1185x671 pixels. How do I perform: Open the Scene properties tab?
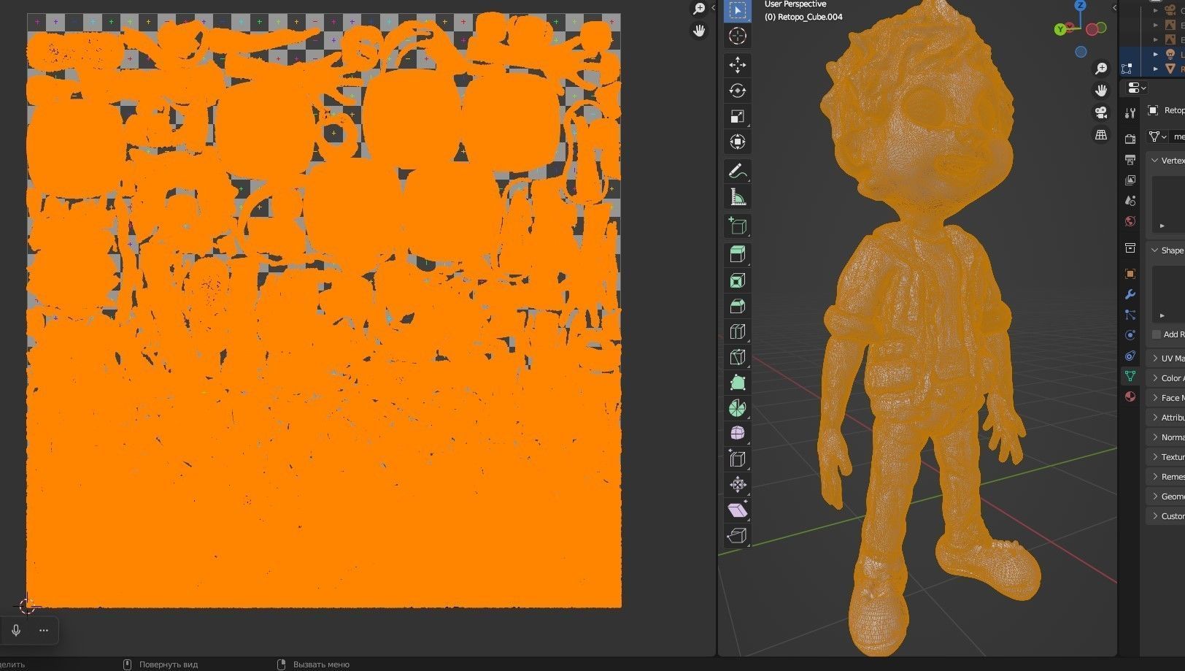tap(1130, 200)
